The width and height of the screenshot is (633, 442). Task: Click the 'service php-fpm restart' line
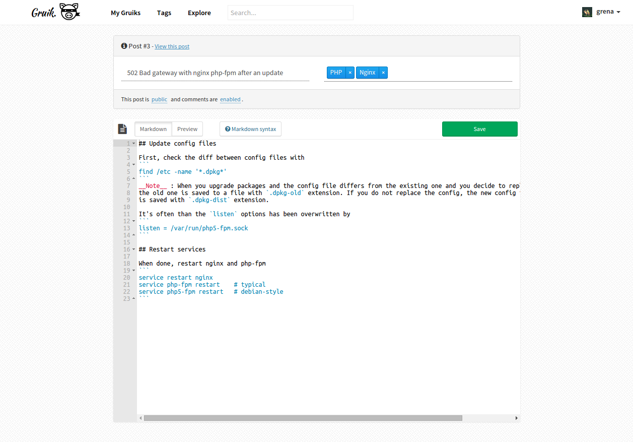point(202,284)
